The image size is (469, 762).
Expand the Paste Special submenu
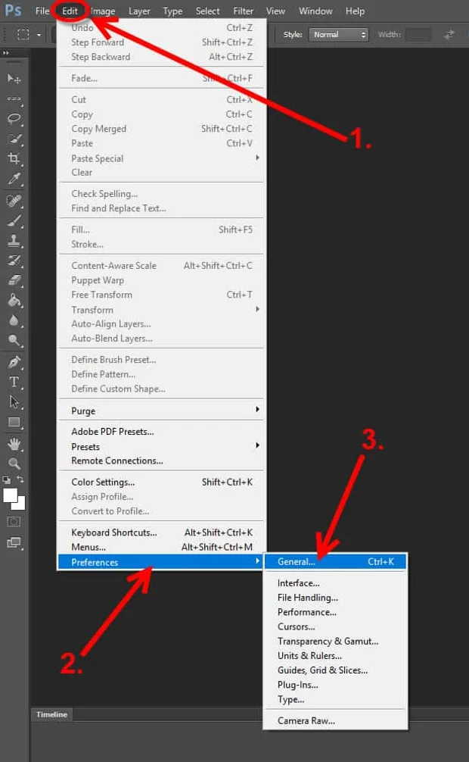pos(257,158)
